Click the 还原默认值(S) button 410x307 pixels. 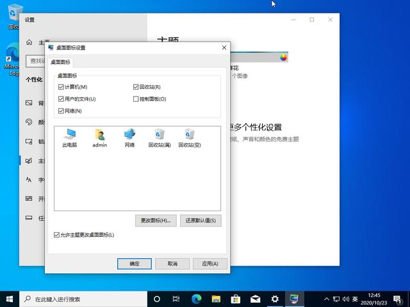point(201,221)
